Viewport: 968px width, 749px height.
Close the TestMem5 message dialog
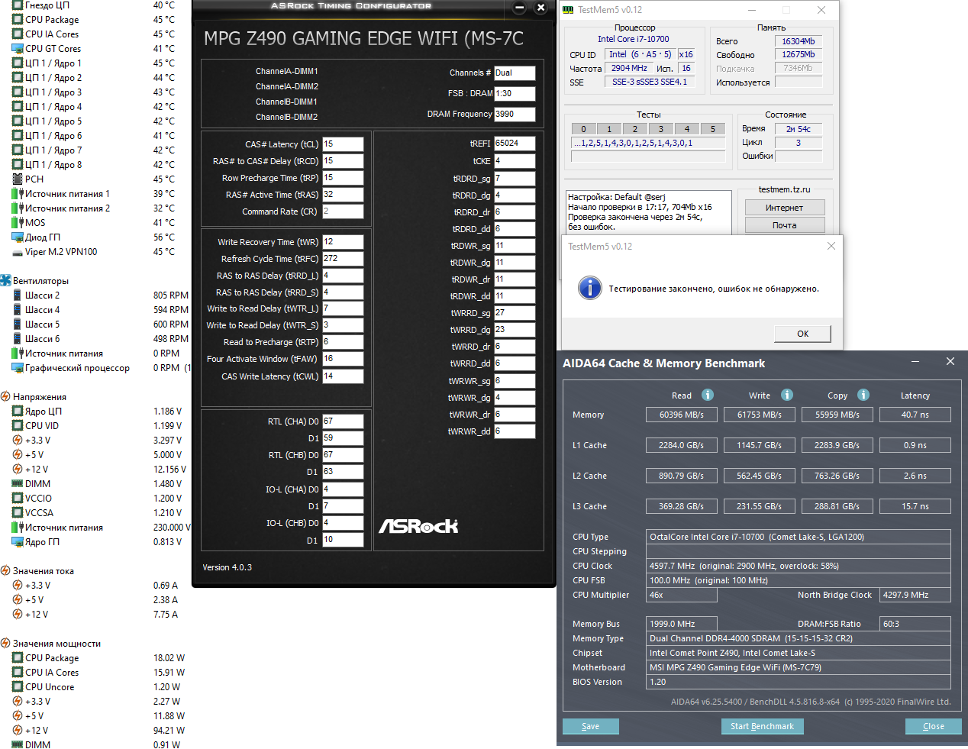coord(831,246)
